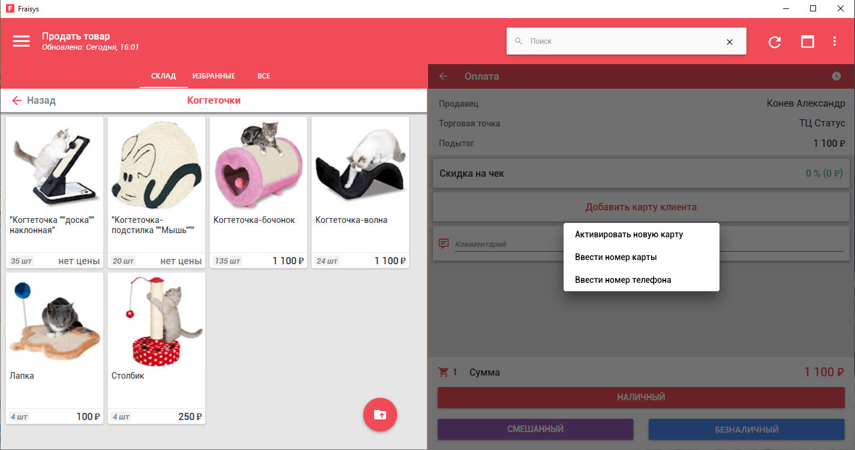
Task: Click the СМЕШАННЫЙ payment button
Action: (x=535, y=429)
